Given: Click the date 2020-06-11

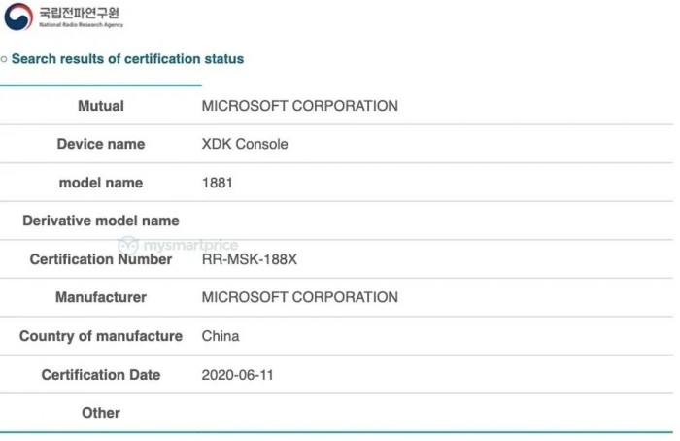Looking at the screenshot, I should click(238, 374).
